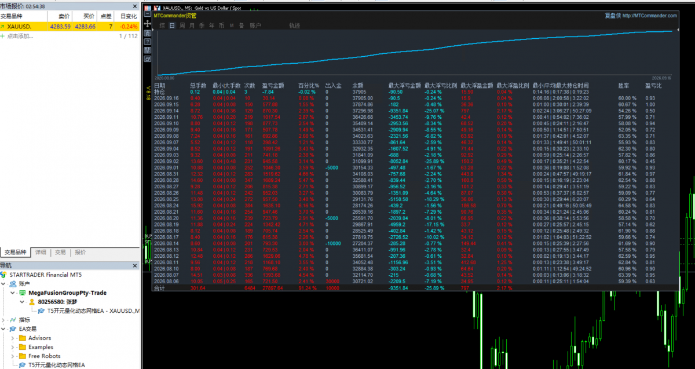The width and height of the screenshot is (695, 369).
Task: Collapse the 账户 accounts tree node
Action: tap(3, 284)
